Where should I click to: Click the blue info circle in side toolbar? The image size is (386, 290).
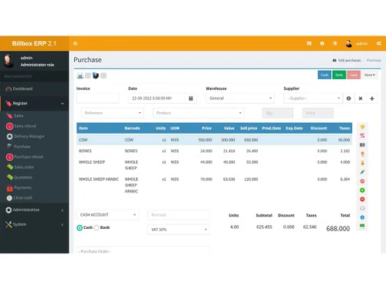[362, 217]
